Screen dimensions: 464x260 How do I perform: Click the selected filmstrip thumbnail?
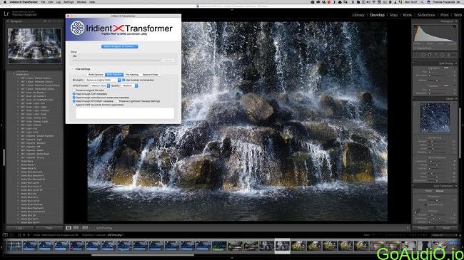point(282,246)
